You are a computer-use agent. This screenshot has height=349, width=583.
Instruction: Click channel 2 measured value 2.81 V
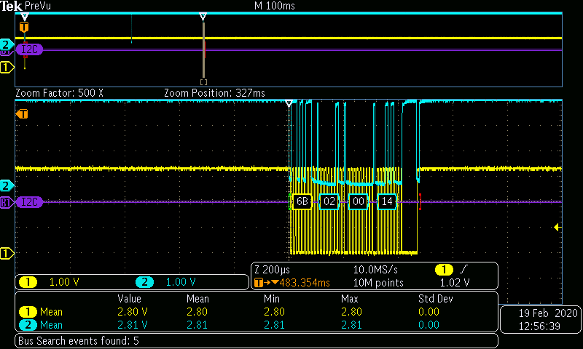click(133, 325)
